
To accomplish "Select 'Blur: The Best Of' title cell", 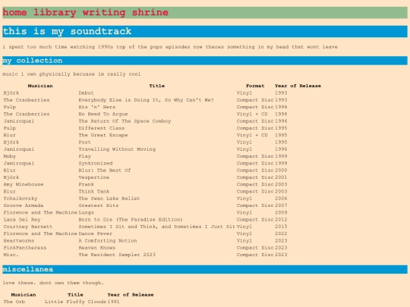I will click(105, 171).
